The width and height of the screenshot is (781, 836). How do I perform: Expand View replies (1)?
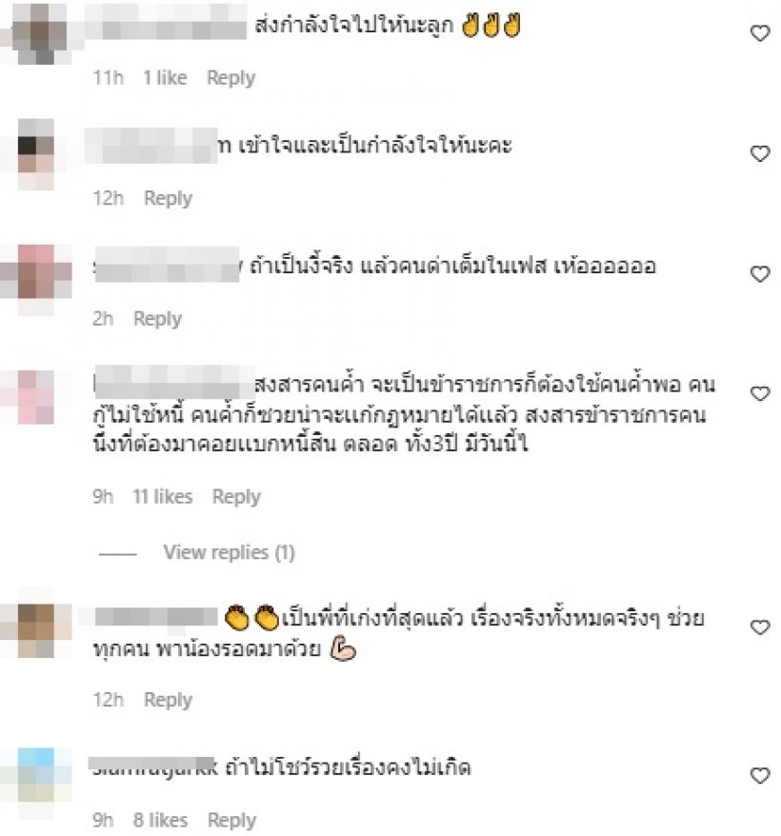[229, 552]
